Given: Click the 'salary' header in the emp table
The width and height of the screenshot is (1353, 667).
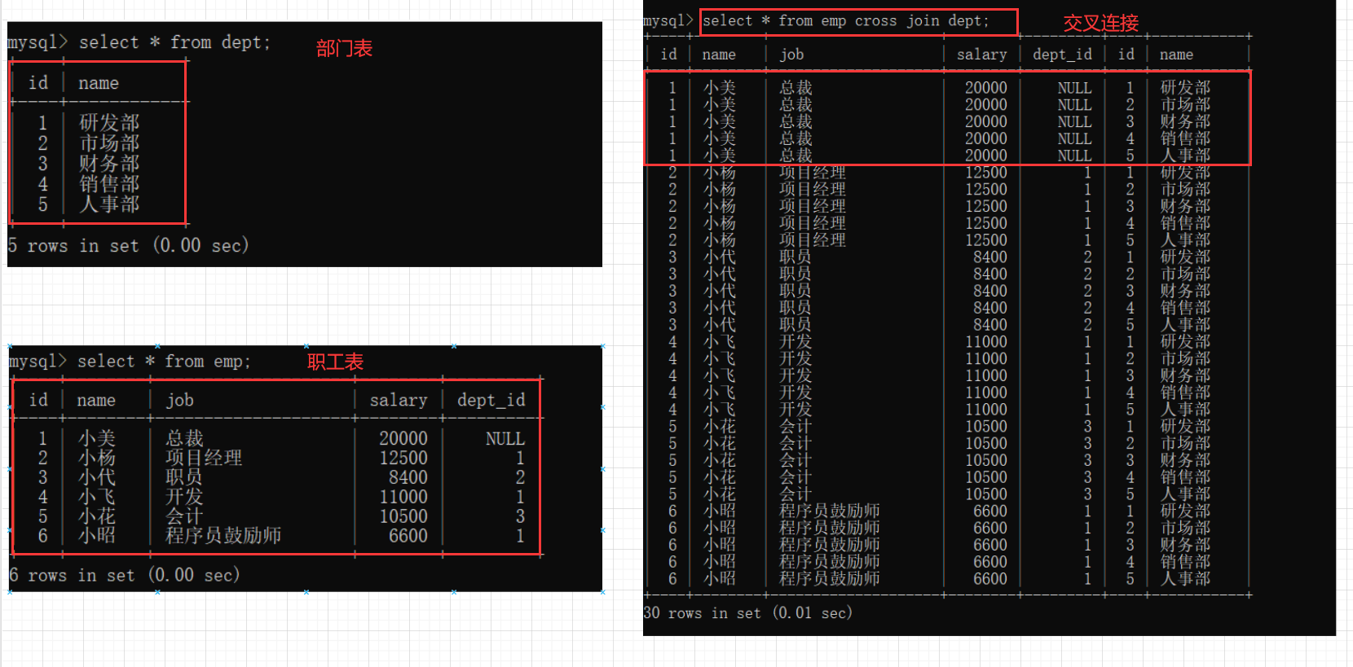Looking at the screenshot, I should pyautogui.click(x=399, y=400).
